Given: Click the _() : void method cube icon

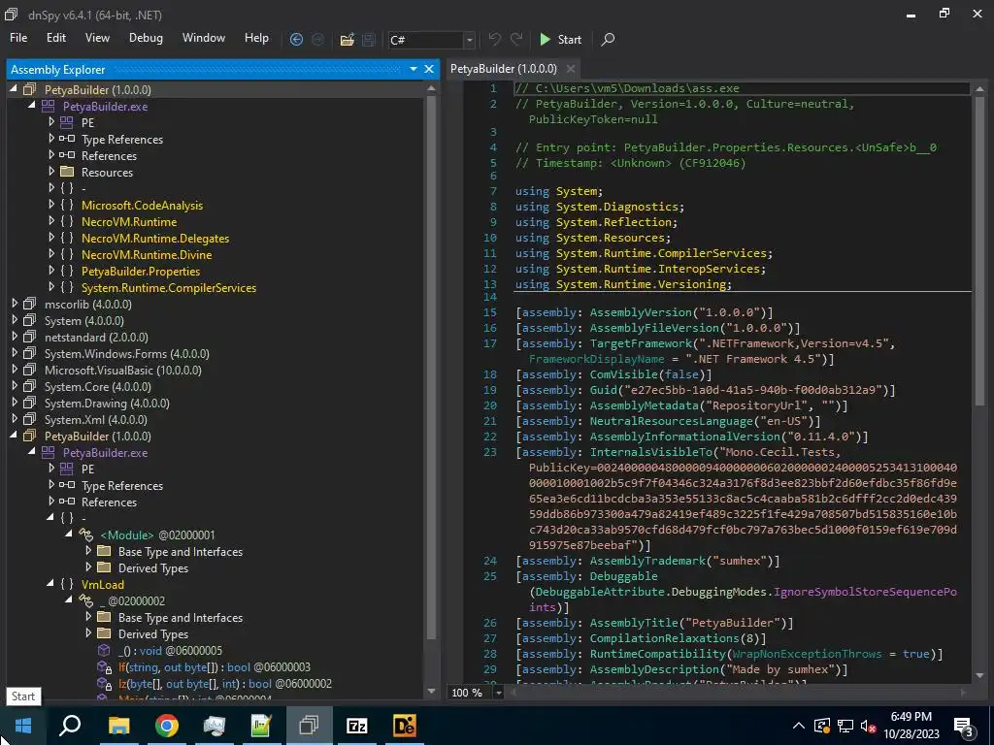Looking at the screenshot, I should coord(103,651).
